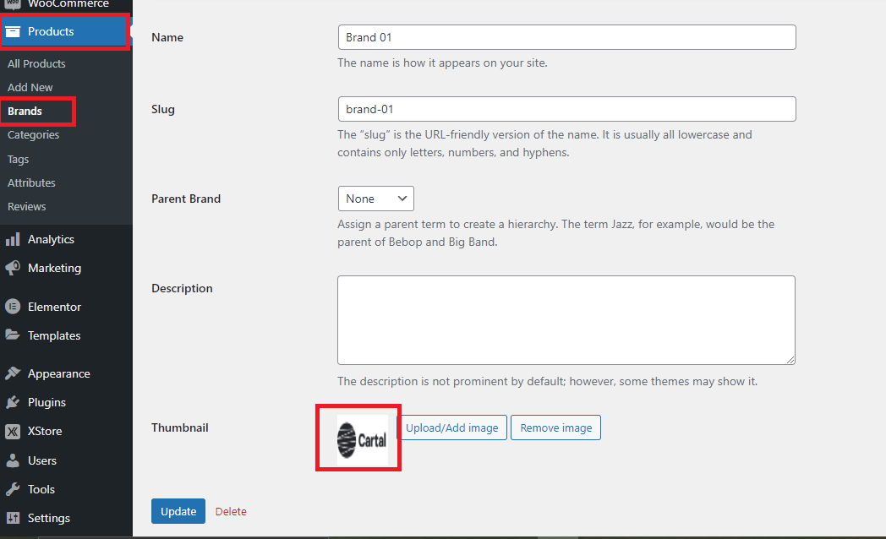Click the Marketing megaphone icon
886x539 pixels.
13,268
